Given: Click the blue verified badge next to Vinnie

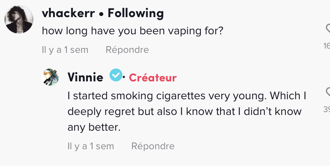Looking at the screenshot, I should 116,75.
